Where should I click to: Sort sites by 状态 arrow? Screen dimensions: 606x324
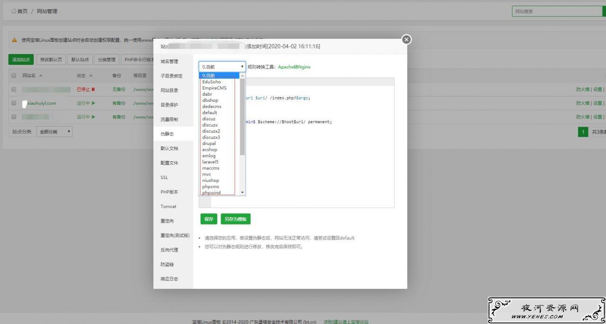[x=91, y=75]
